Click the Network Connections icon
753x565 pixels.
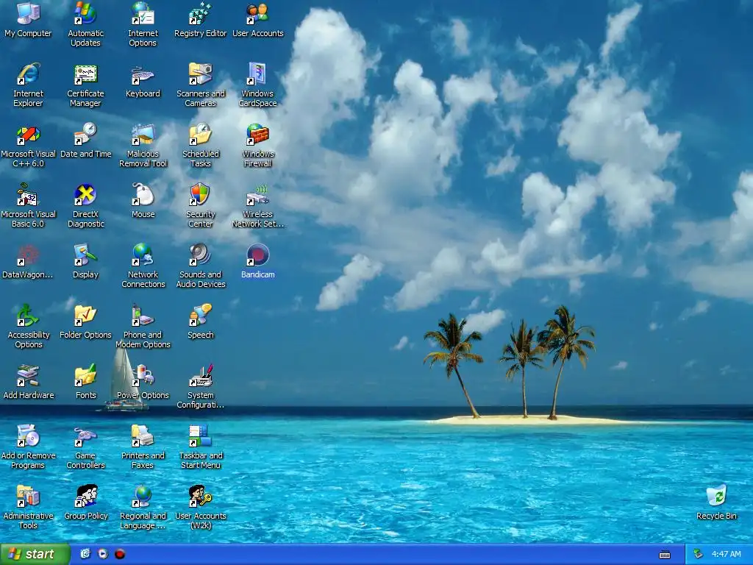click(143, 255)
